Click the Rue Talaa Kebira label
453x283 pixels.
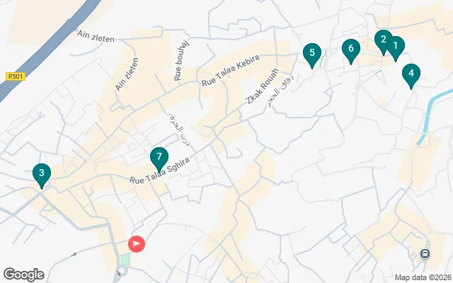231,70
